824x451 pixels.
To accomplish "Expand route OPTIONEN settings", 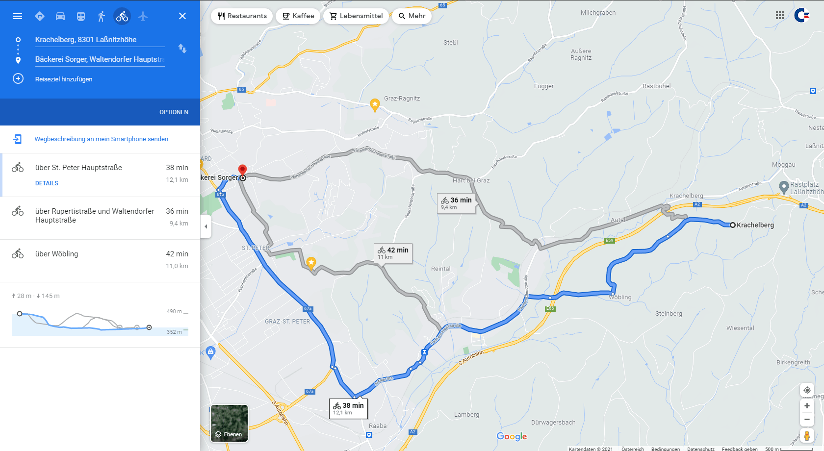I will tap(174, 112).
